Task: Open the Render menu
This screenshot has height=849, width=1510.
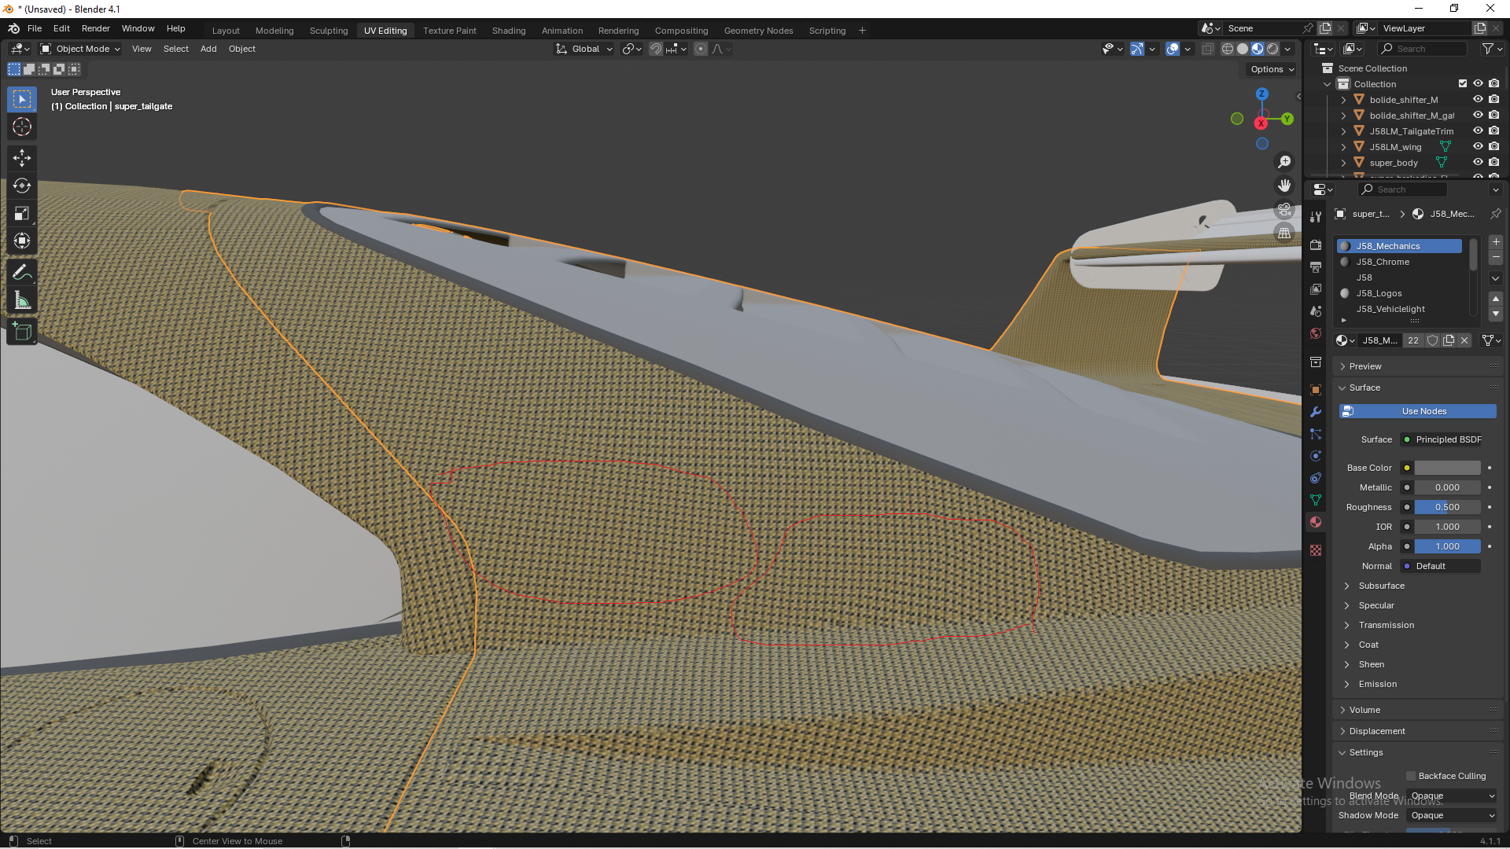Action: coord(95,28)
